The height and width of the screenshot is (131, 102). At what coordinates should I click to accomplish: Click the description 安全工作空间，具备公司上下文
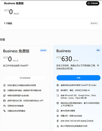point(77,67)
